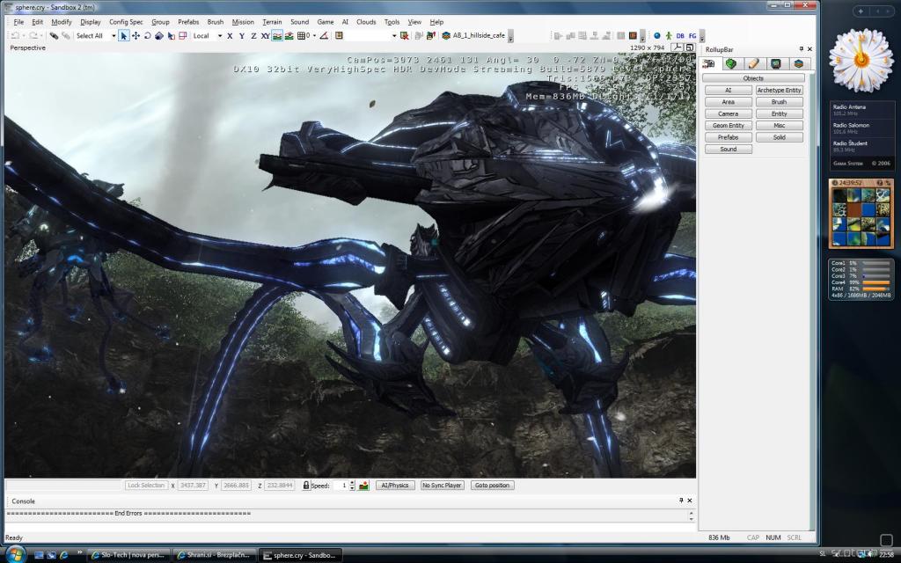
Task: Click the Solid object button
Action: point(780,137)
